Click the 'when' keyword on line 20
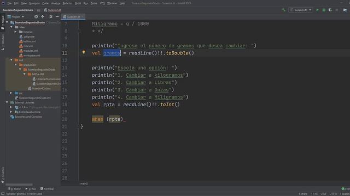350x196 pixels. (97, 119)
